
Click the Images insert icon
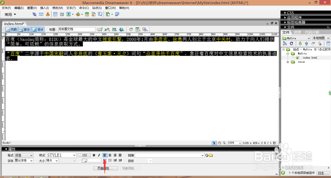69,14
